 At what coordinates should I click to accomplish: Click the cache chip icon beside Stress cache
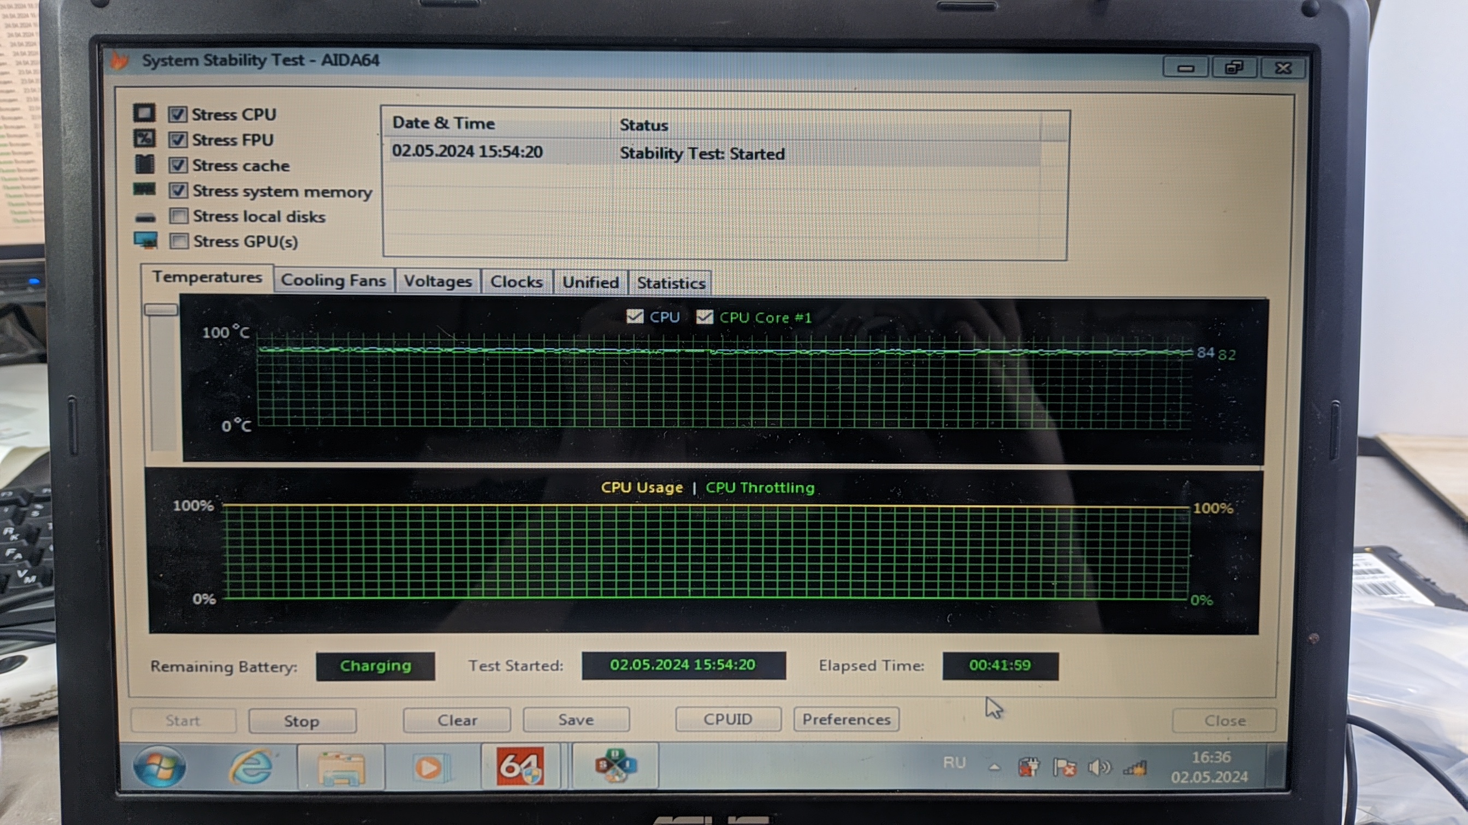[x=144, y=164]
